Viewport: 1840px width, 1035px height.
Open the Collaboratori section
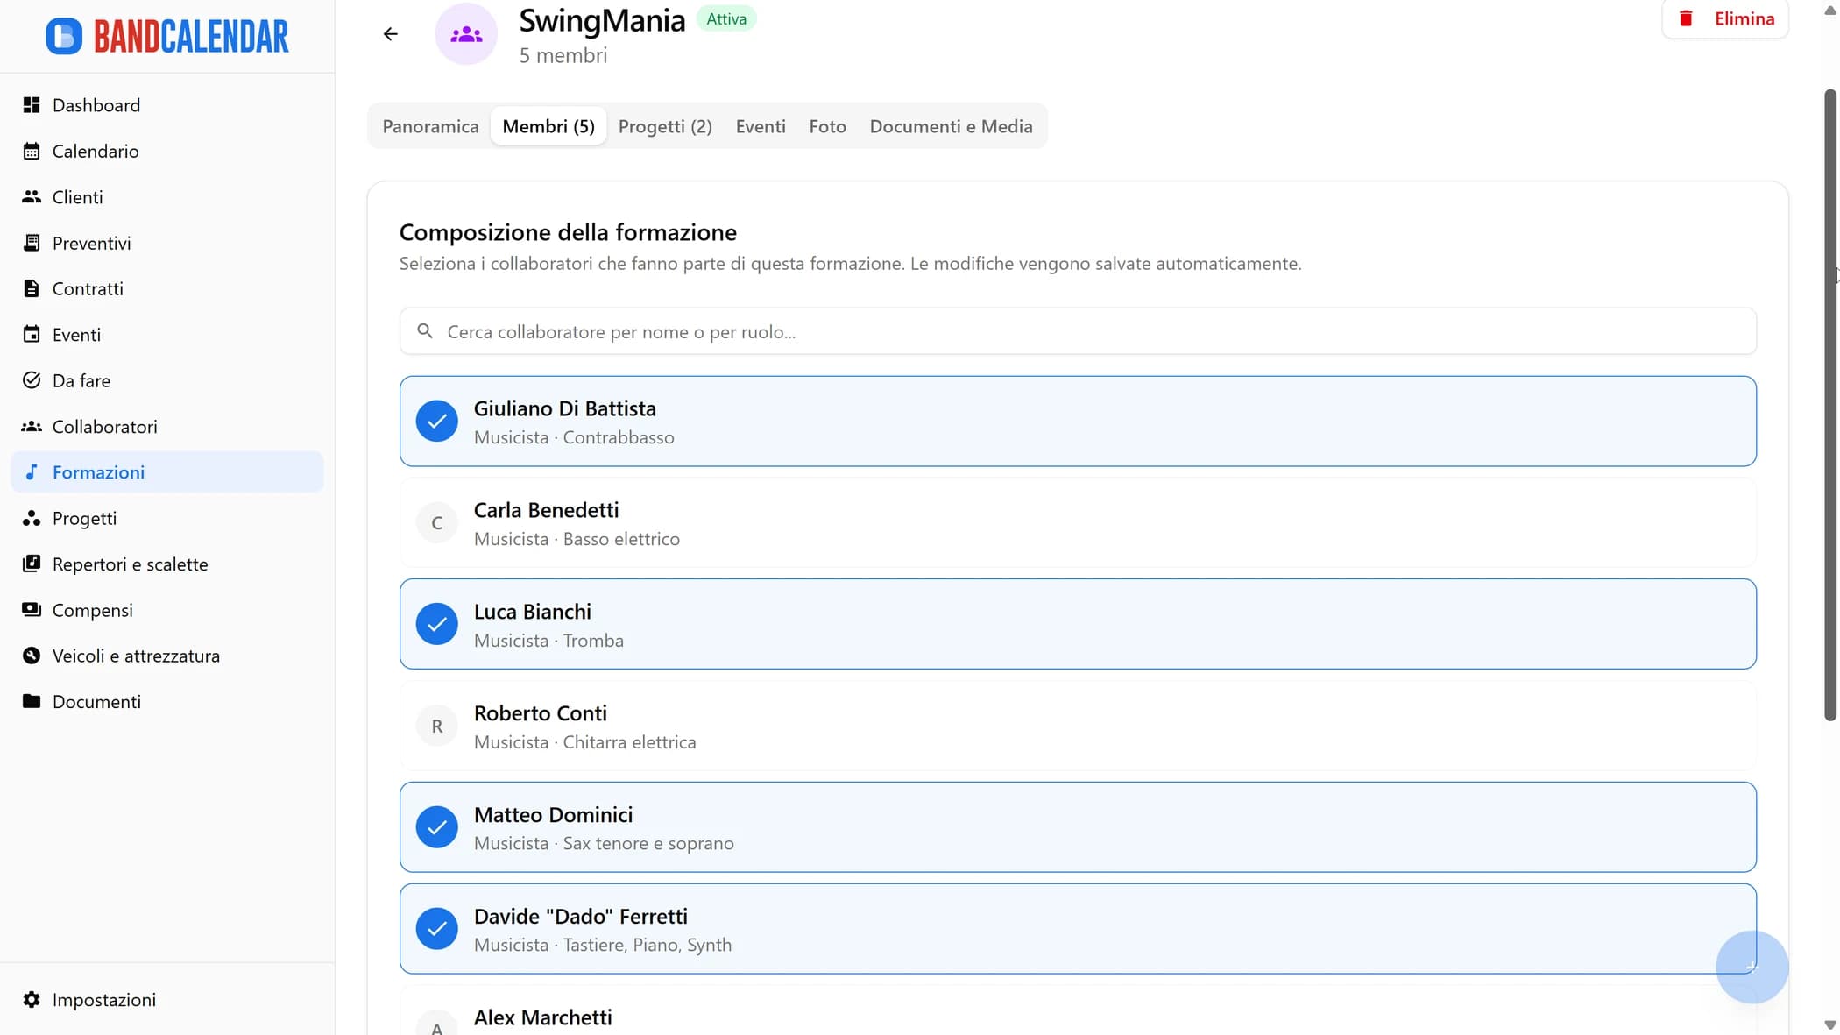click(x=104, y=427)
